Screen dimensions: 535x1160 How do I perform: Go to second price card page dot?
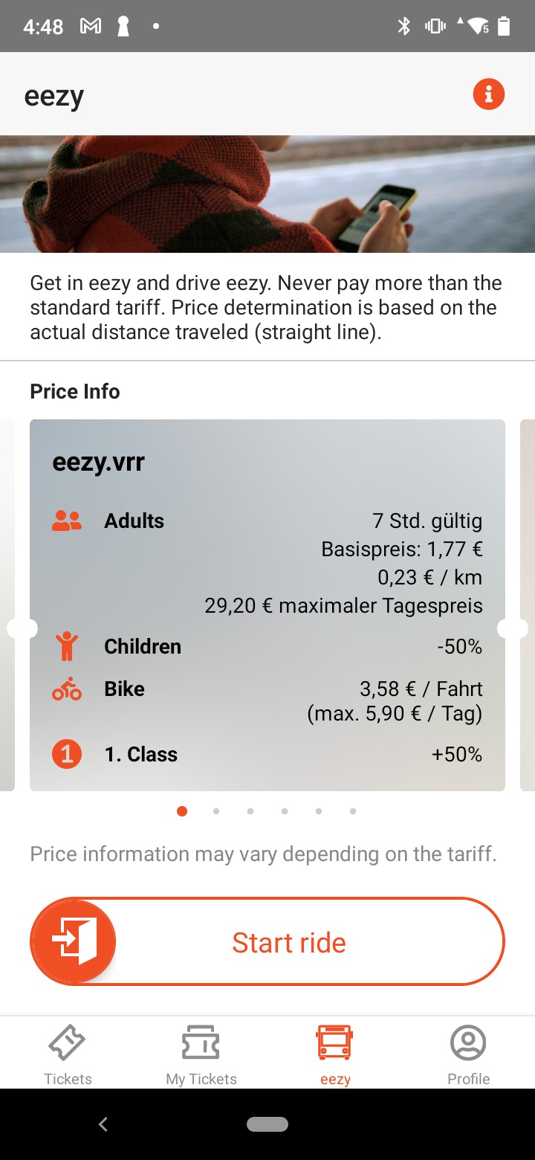point(216,811)
